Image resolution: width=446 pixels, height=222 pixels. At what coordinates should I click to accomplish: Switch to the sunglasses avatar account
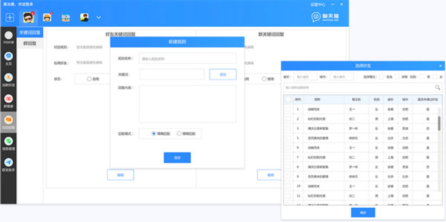(x=28, y=17)
